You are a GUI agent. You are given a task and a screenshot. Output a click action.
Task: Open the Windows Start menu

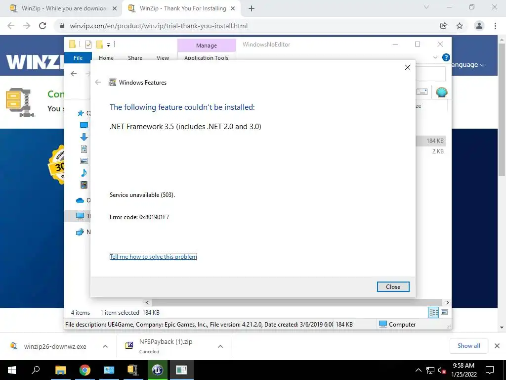coord(12,370)
